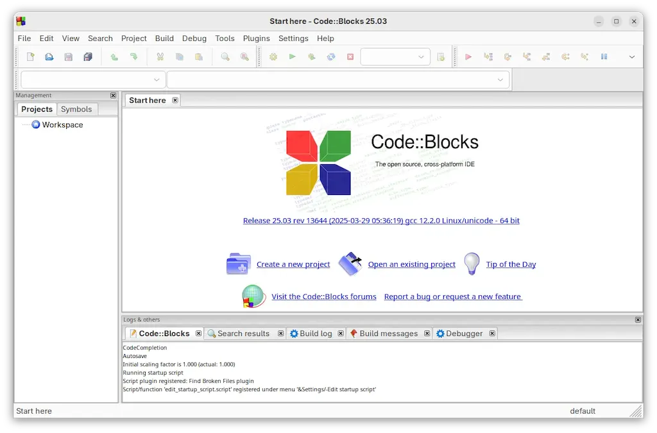This screenshot has height=433, width=657.
Task: Open the Edit menu
Action: tap(46, 38)
